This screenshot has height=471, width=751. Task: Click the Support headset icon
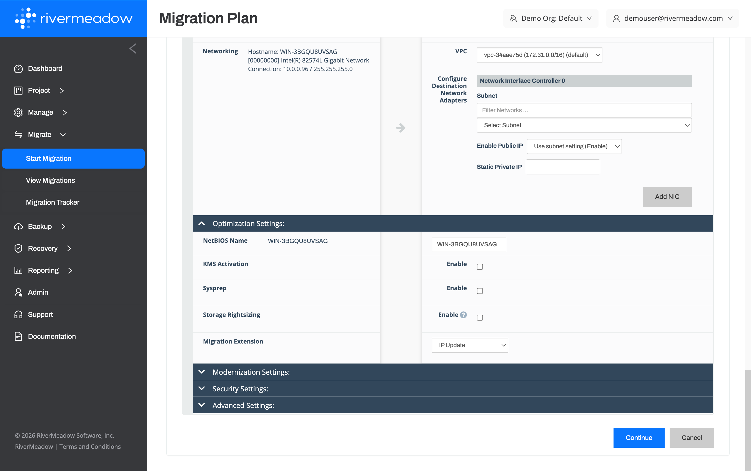(x=18, y=314)
